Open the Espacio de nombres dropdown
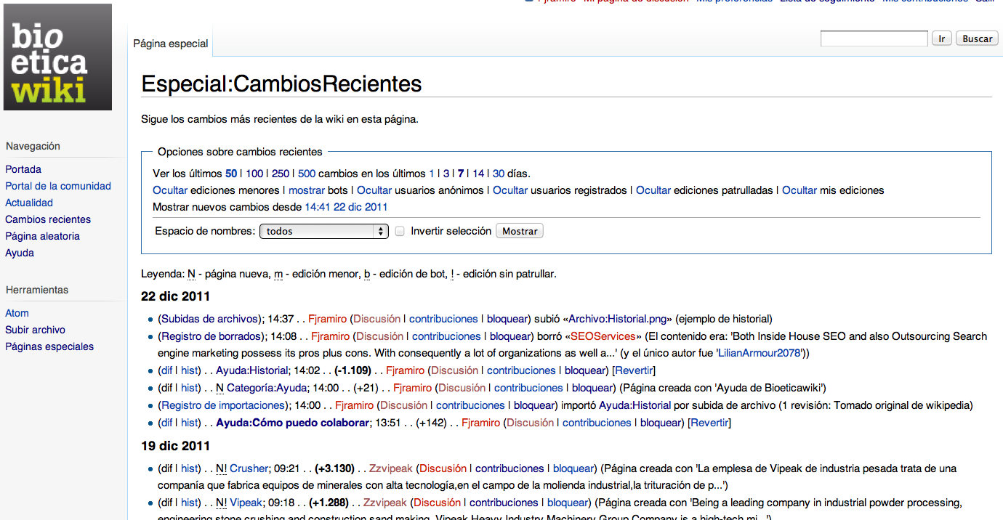Image resolution: width=1003 pixels, height=520 pixels. coord(324,231)
